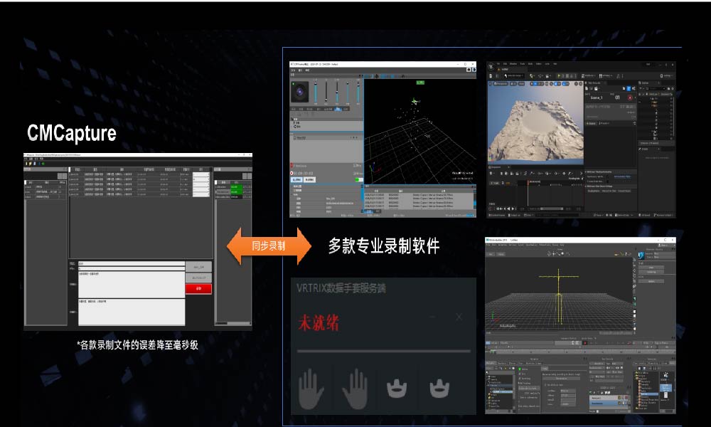The width and height of the screenshot is (711, 427).
Task: Click the orange sync recording arrow
Action: coord(269,246)
